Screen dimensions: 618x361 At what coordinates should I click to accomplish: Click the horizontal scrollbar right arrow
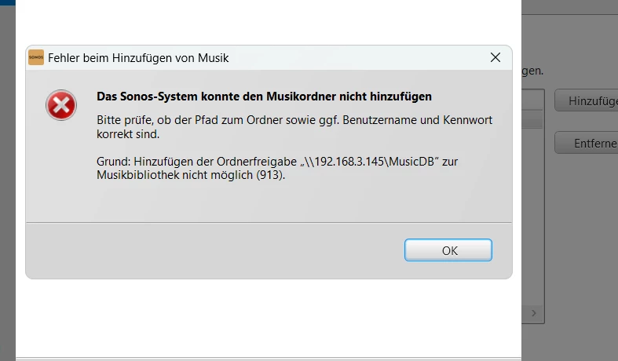[x=534, y=313]
